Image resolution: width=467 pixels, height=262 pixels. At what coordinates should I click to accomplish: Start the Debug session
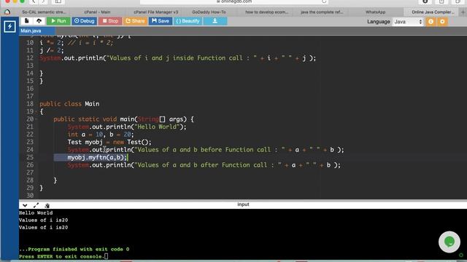pyautogui.click(x=85, y=21)
